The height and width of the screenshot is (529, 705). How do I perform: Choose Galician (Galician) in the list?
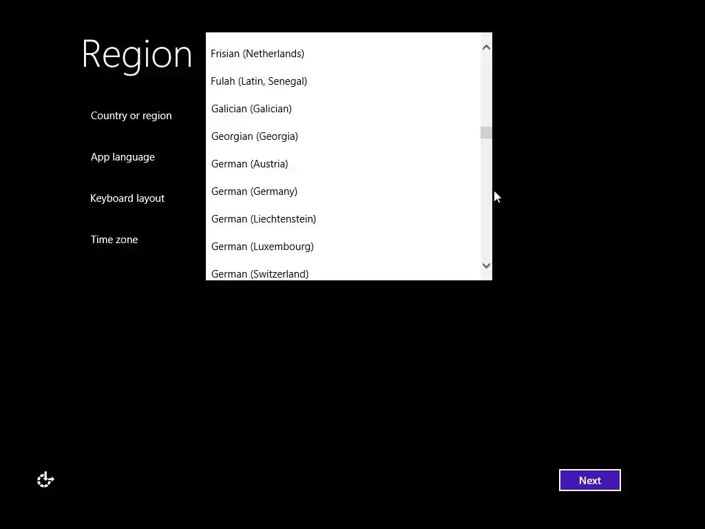point(343,108)
